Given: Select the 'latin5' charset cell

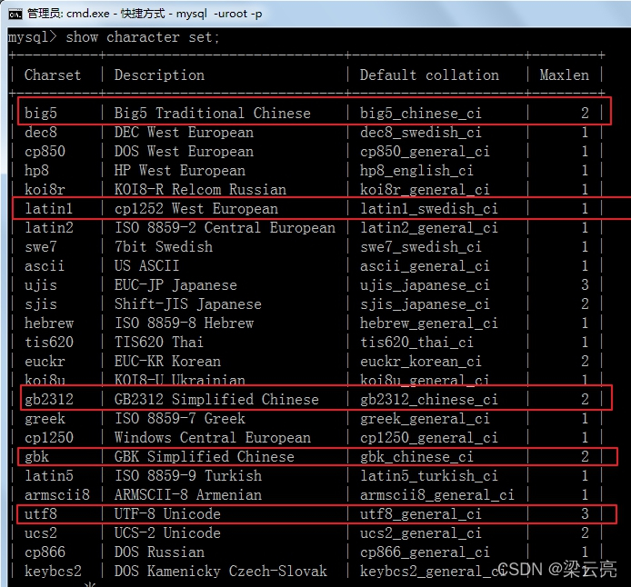Looking at the screenshot, I should (49, 476).
